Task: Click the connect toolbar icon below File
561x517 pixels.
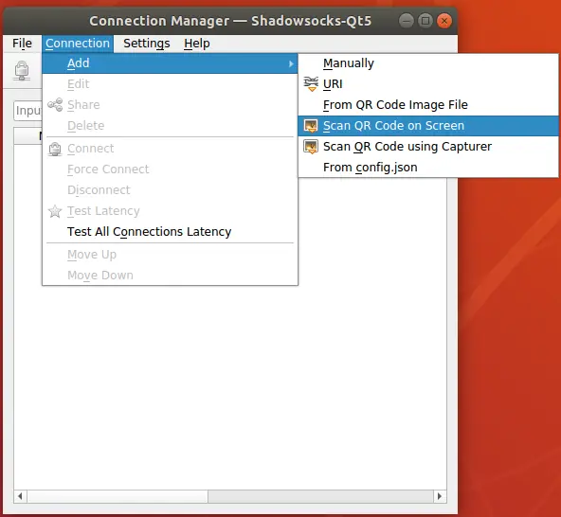Action: 22,70
